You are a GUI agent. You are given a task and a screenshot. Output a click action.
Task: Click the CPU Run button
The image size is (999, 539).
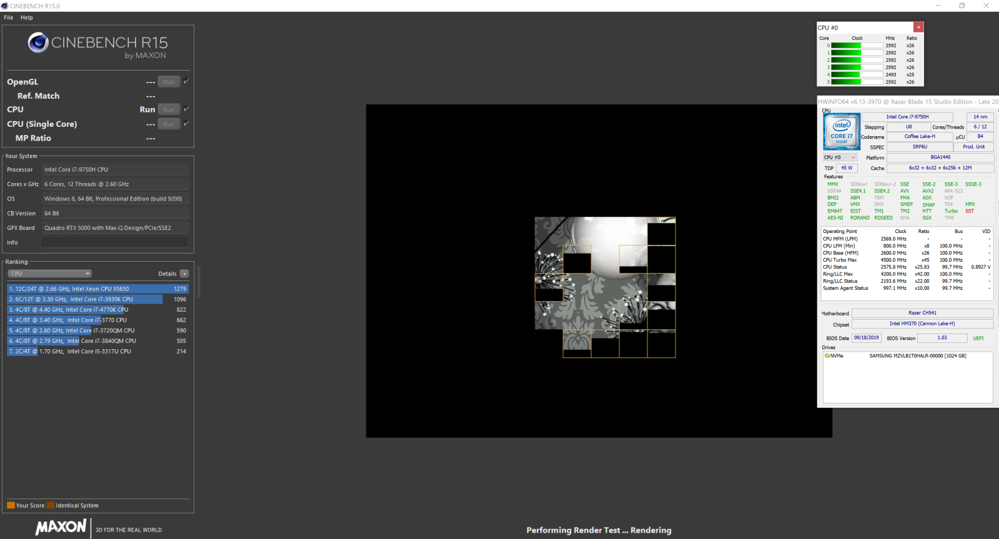(169, 109)
